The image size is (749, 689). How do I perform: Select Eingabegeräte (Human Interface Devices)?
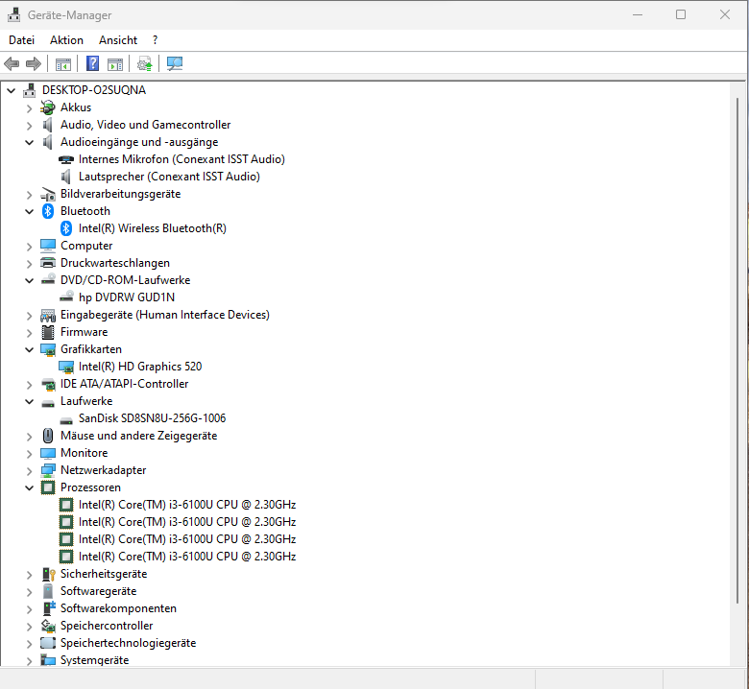click(x=165, y=315)
